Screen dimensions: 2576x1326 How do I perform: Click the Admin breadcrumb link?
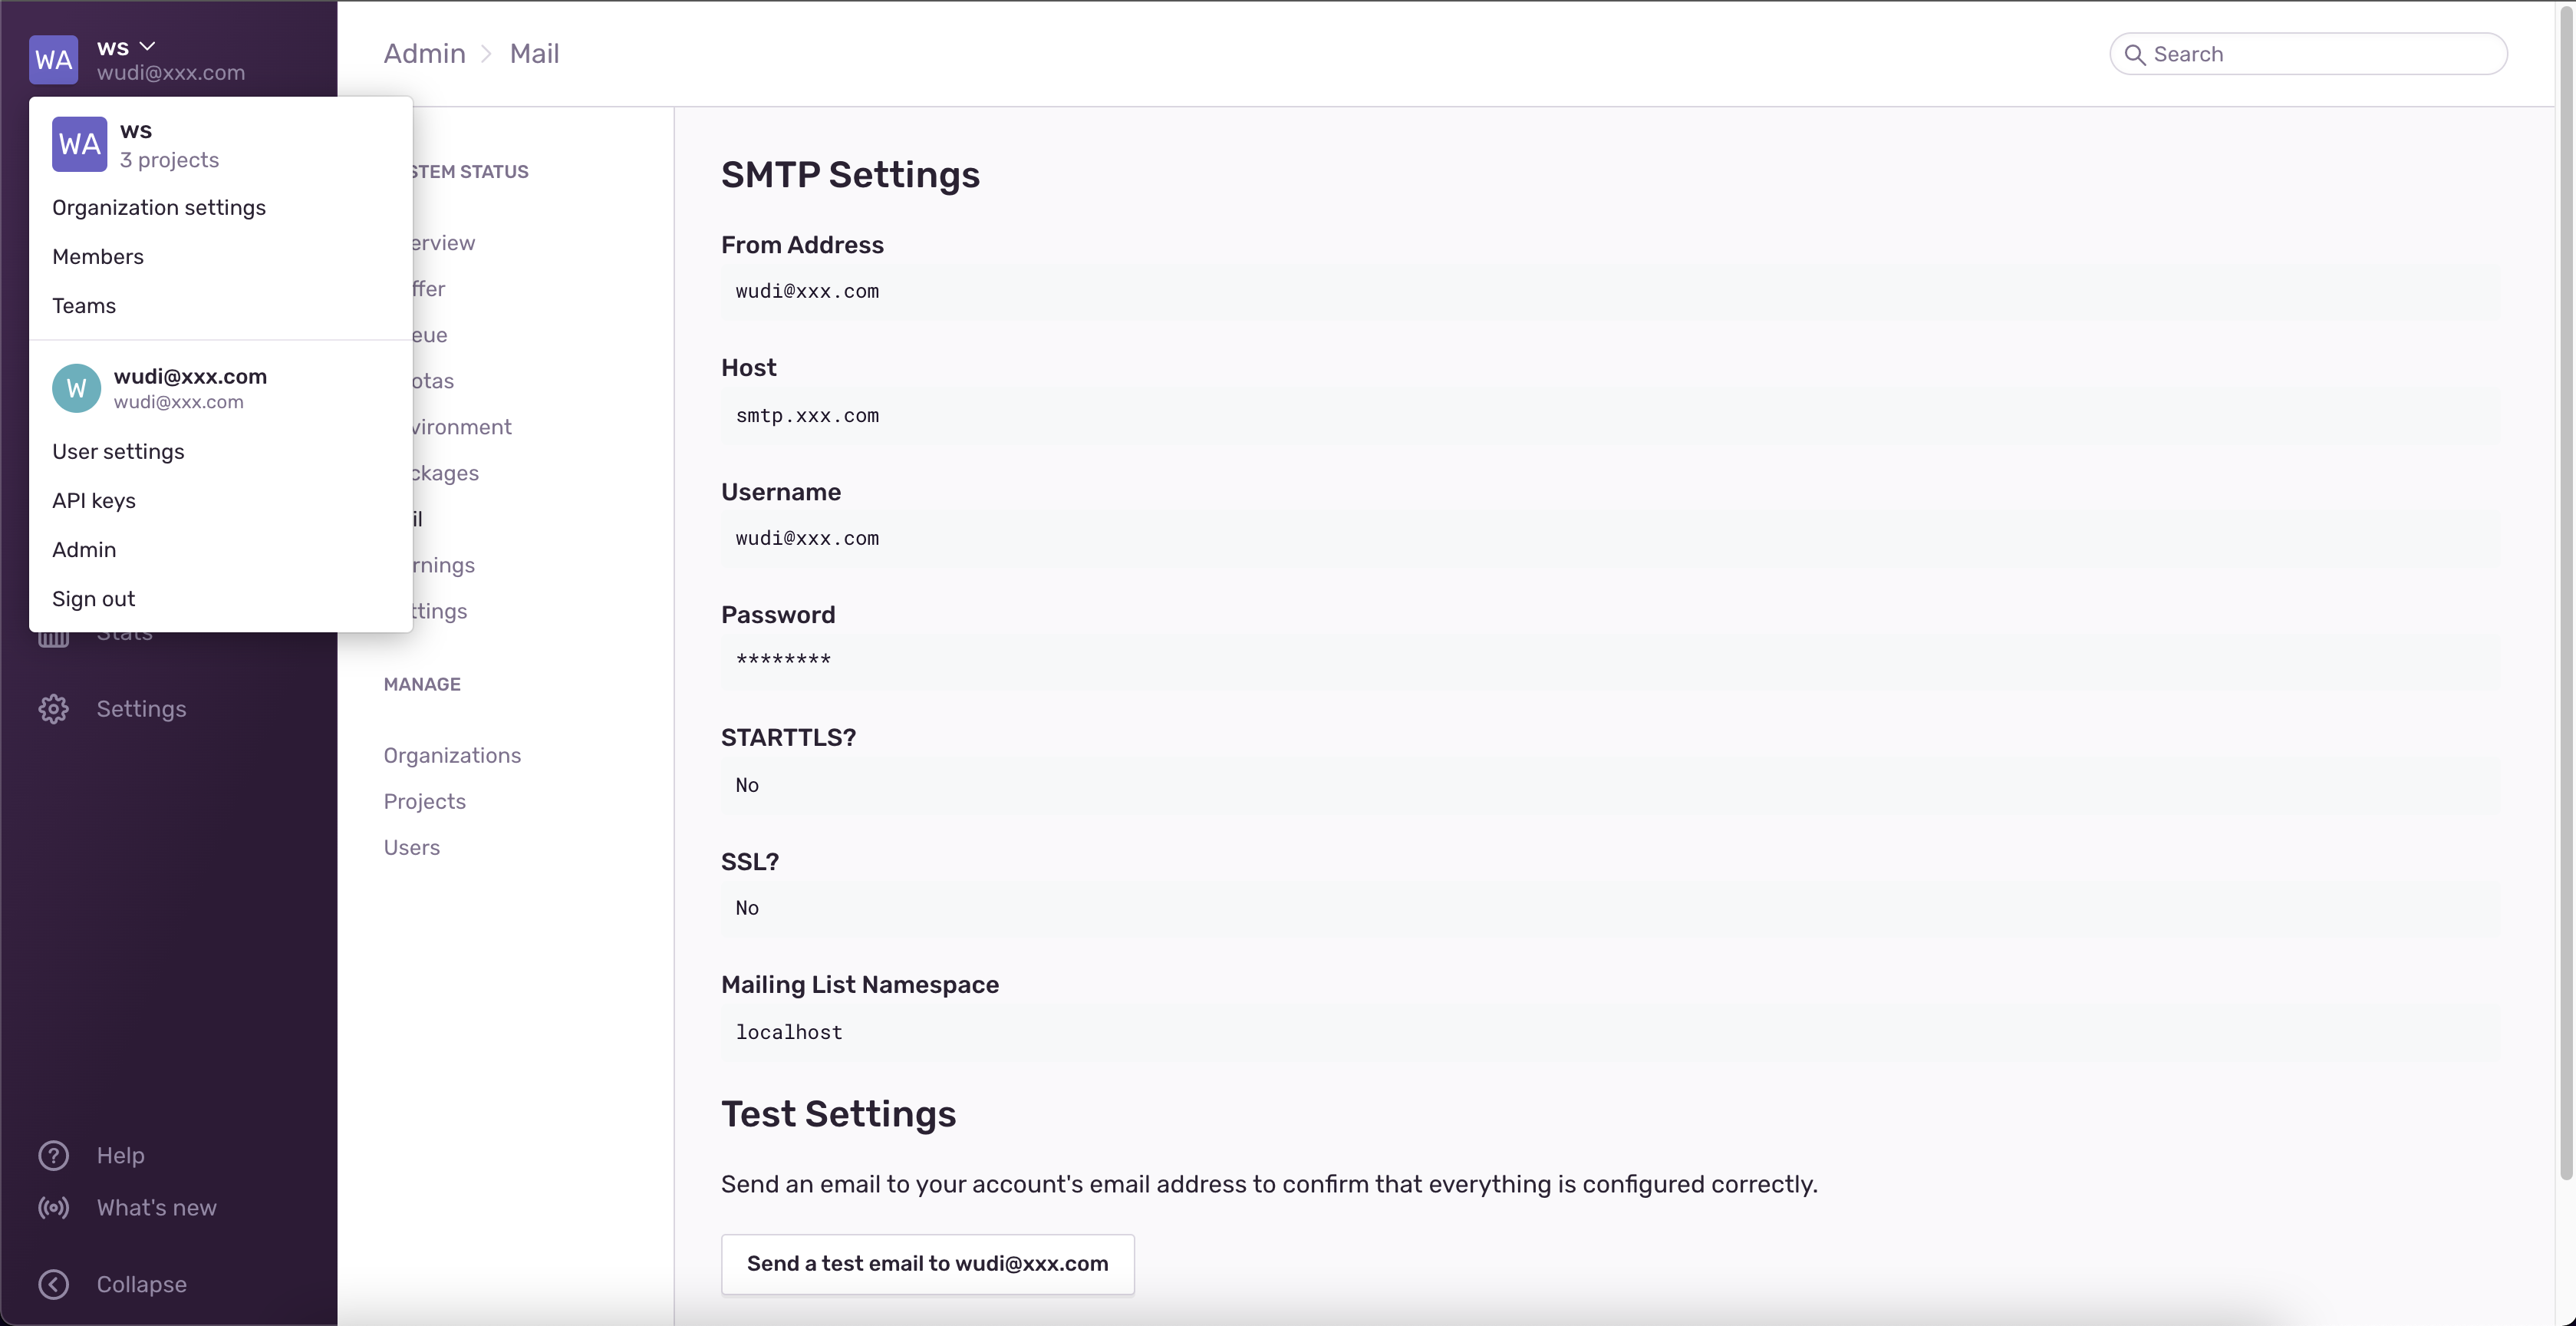pyautogui.click(x=424, y=54)
